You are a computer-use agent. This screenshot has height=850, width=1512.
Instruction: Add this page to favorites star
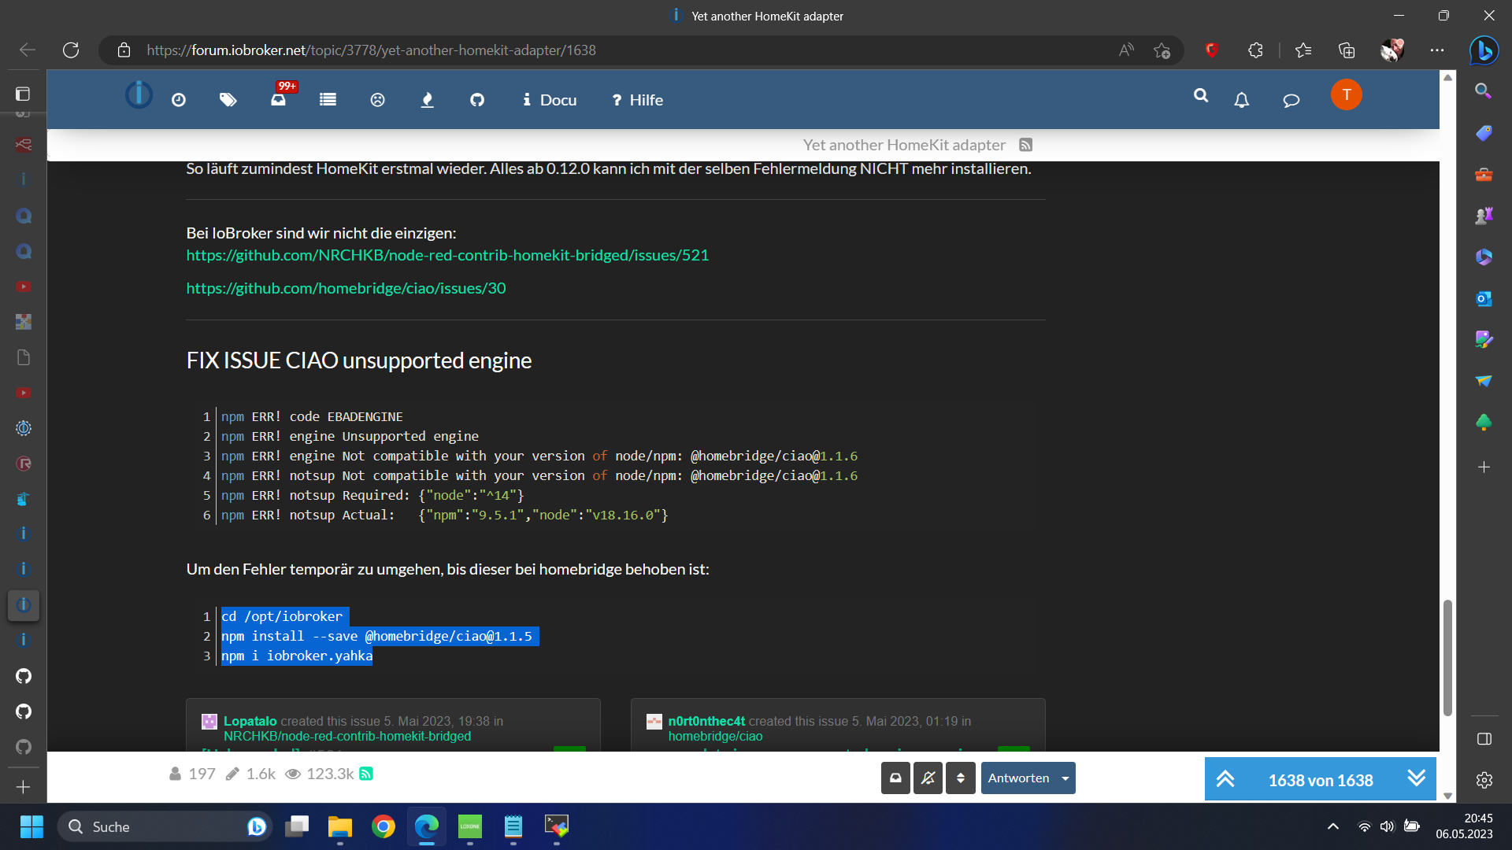click(1162, 50)
